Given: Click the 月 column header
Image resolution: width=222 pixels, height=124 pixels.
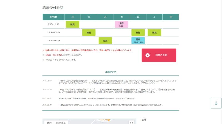Looking at the screenshot, I should click(x=72, y=17).
